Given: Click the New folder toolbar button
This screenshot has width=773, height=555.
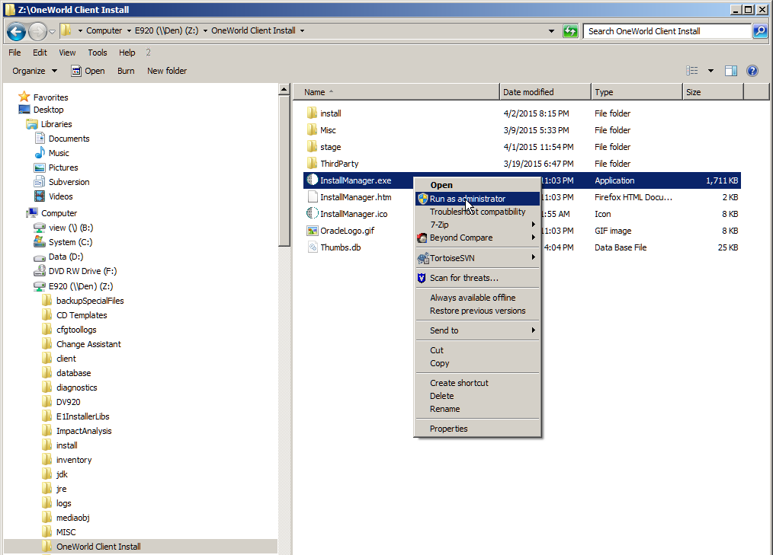Looking at the screenshot, I should coord(167,71).
